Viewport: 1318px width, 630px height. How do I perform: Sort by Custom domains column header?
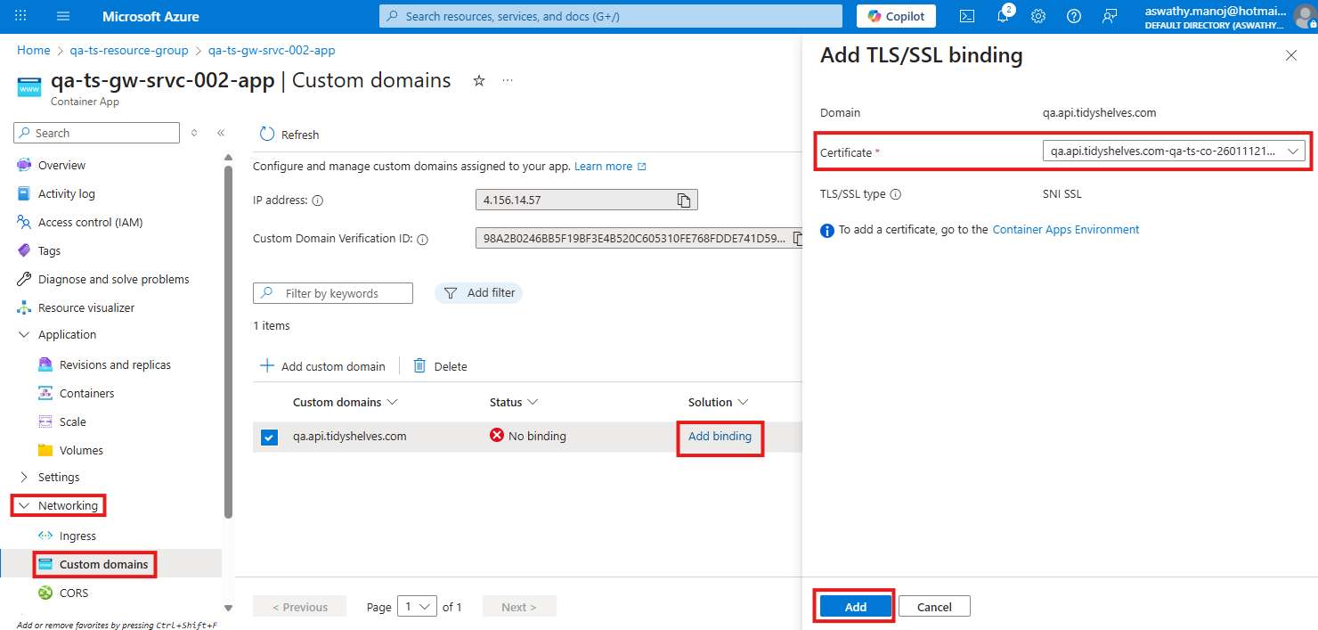pyautogui.click(x=345, y=402)
